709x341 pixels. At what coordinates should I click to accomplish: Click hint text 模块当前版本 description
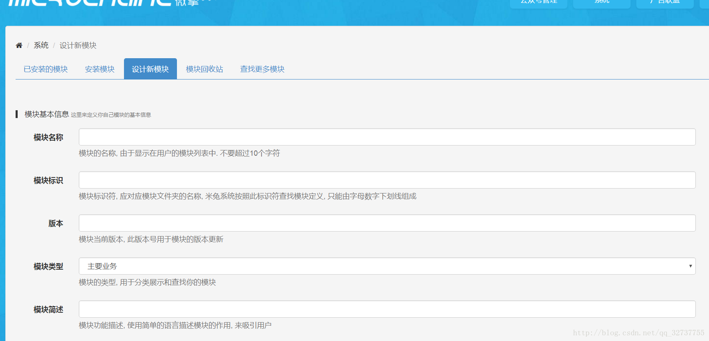151,239
